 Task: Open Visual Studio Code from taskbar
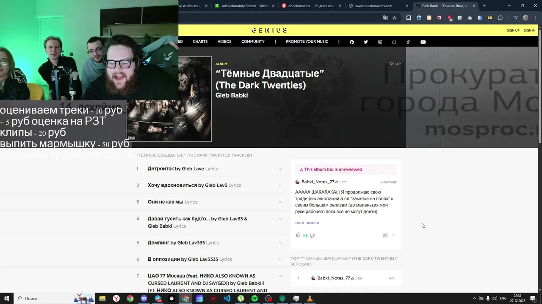click(227, 299)
